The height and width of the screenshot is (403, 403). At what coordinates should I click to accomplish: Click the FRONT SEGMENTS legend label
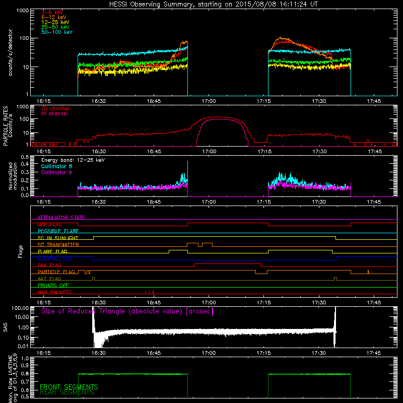point(69,387)
